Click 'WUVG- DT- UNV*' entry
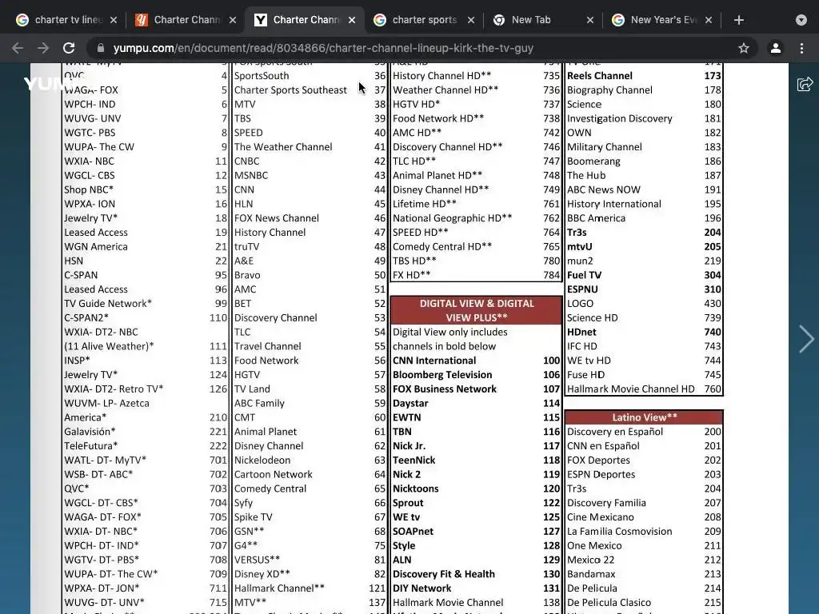The width and height of the screenshot is (819, 614). point(104,602)
